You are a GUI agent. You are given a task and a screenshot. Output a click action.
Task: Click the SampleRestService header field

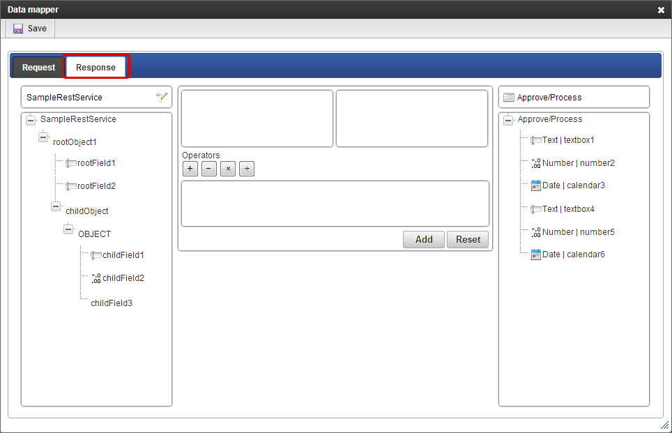point(96,98)
